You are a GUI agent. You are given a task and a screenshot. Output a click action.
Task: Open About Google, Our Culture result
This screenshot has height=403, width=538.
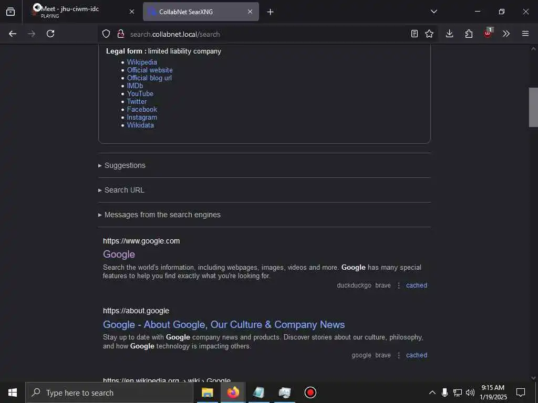point(224,324)
